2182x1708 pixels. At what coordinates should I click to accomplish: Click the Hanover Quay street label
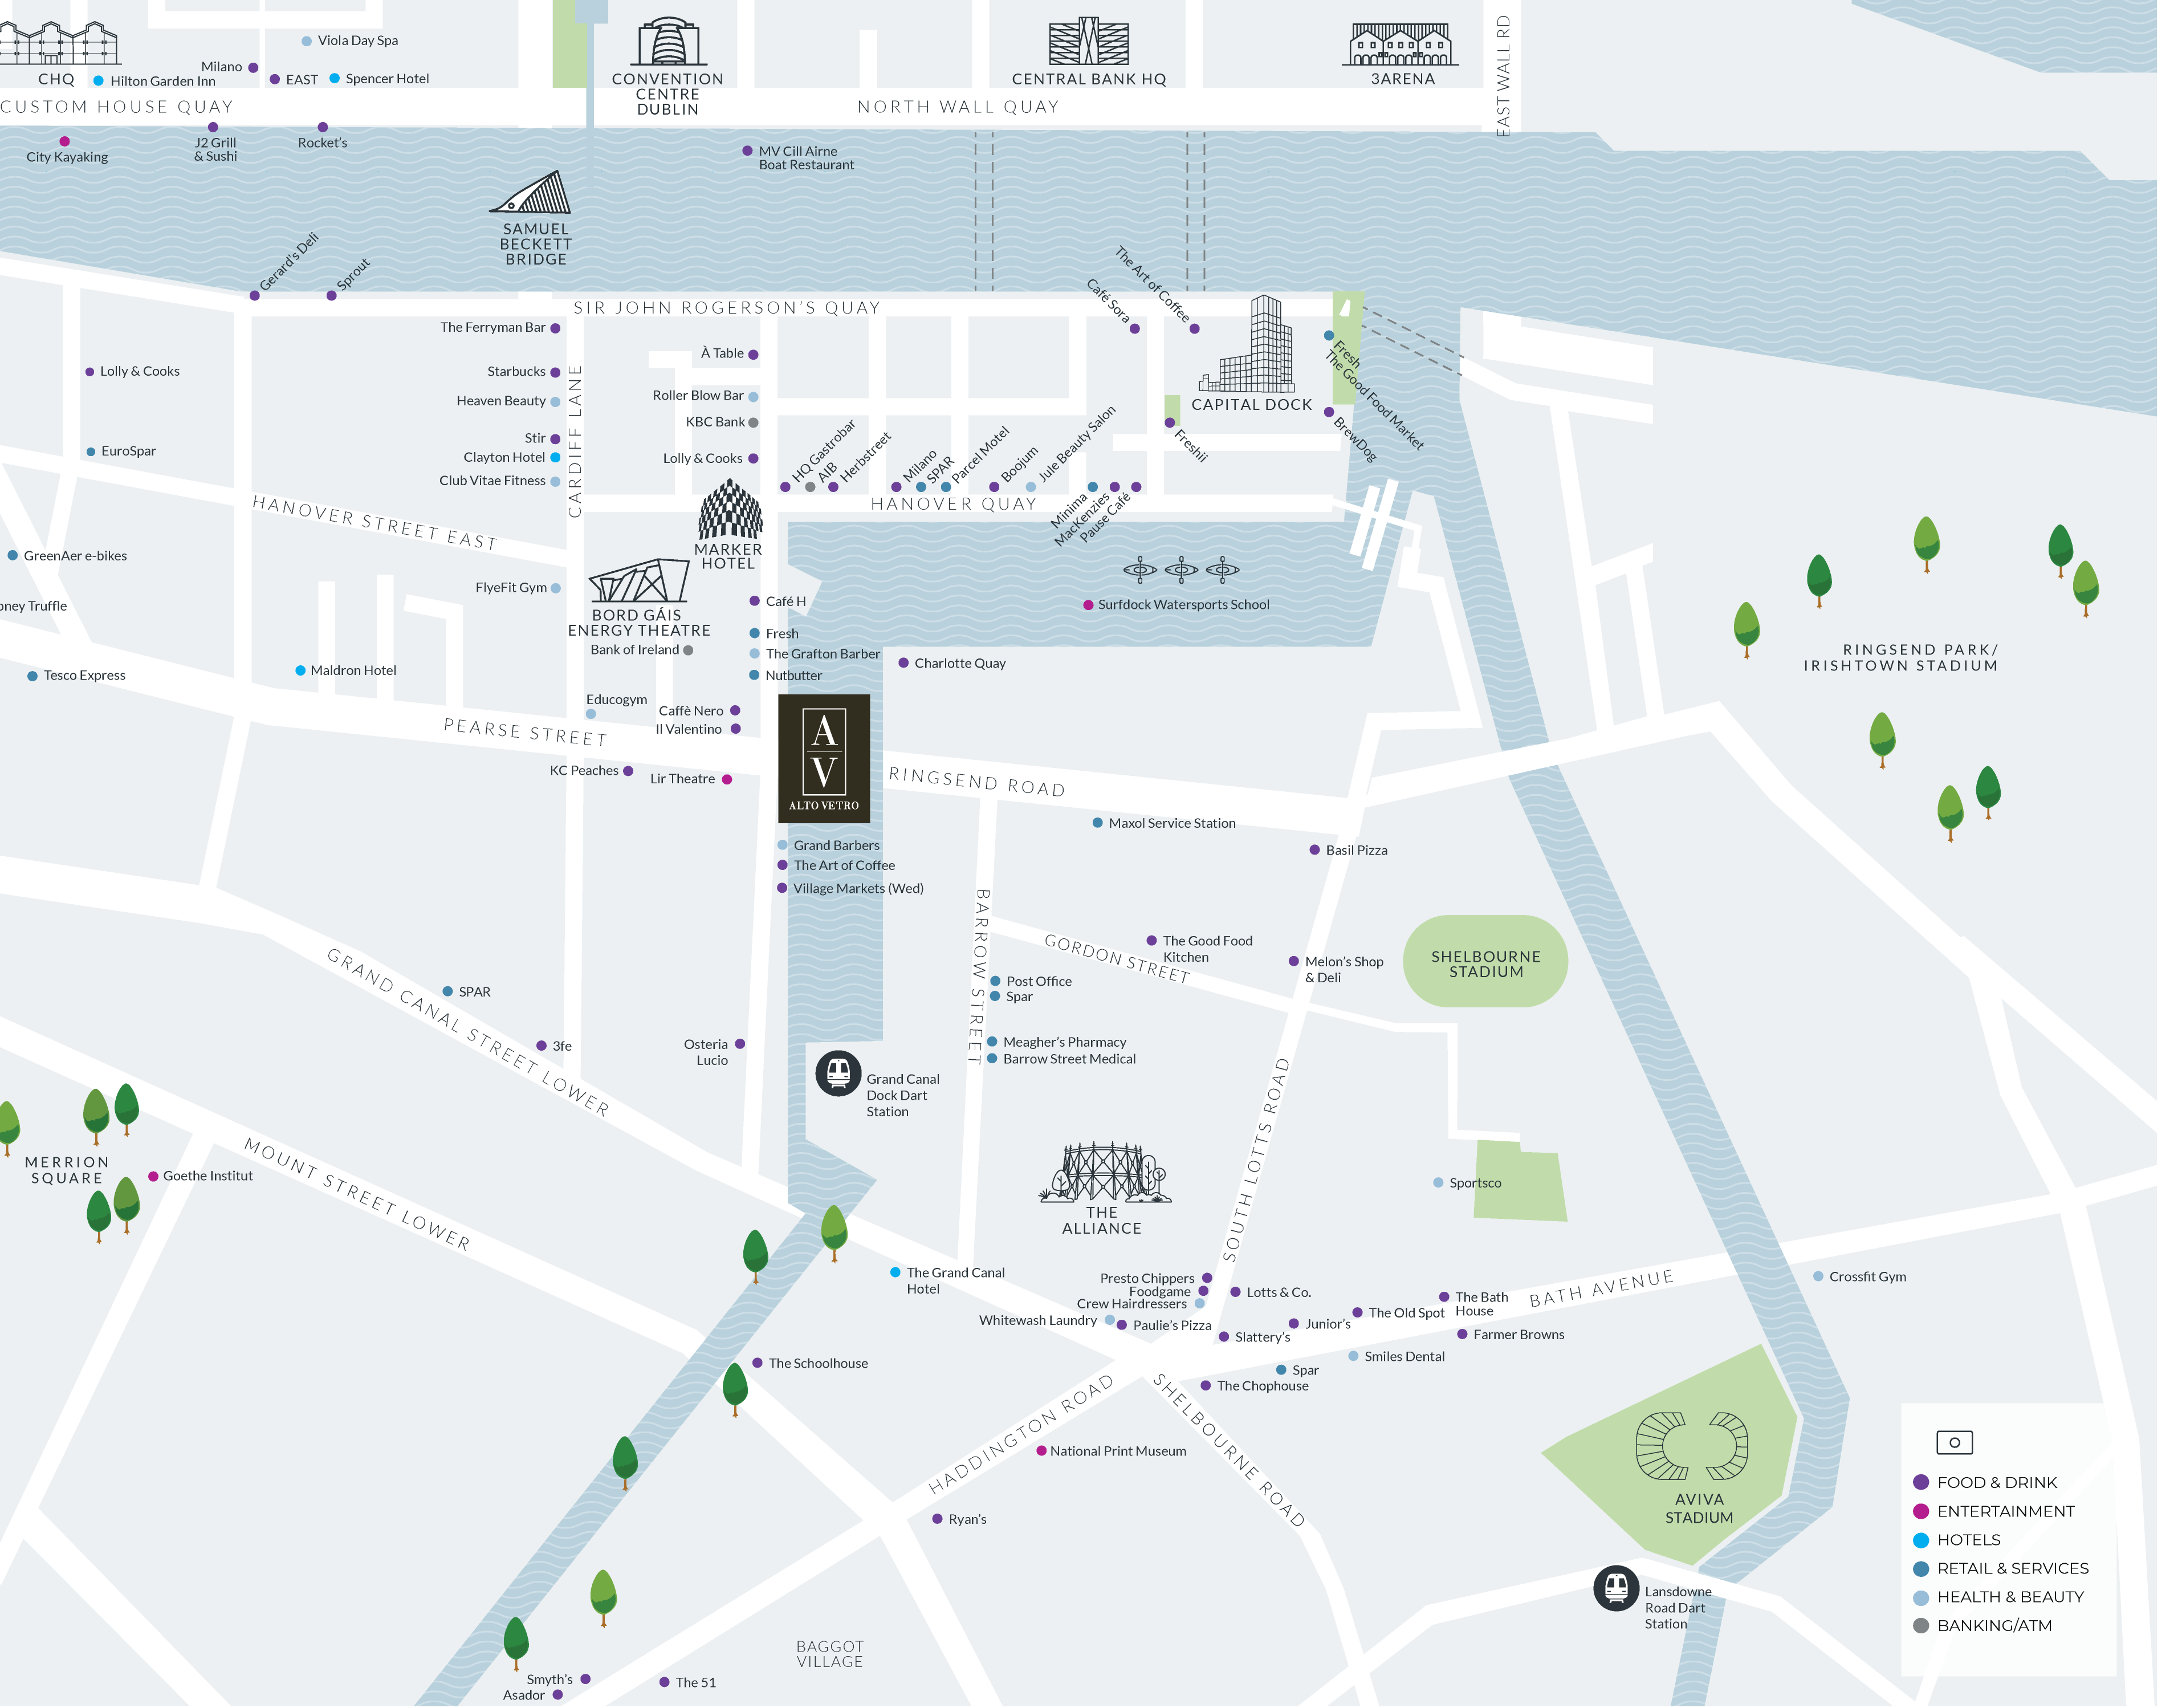click(x=964, y=510)
